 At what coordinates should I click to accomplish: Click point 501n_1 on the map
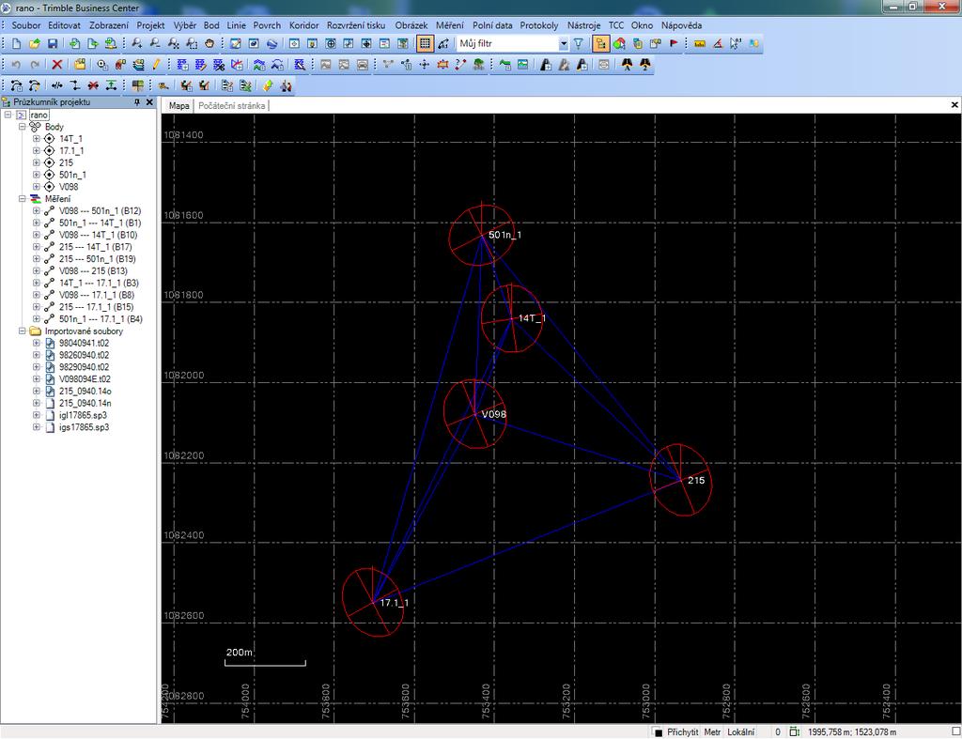point(481,235)
